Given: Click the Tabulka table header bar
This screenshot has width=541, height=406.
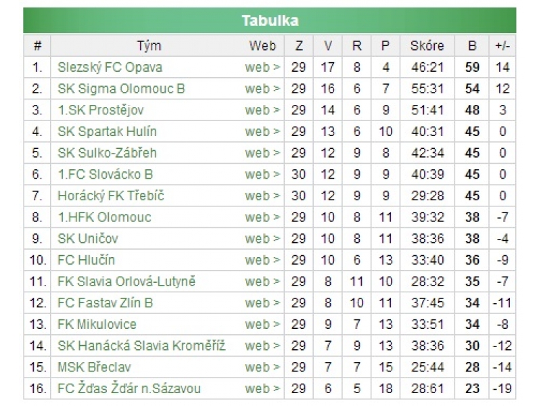Looking at the screenshot, I should pyautogui.click(x=270, y=20).
